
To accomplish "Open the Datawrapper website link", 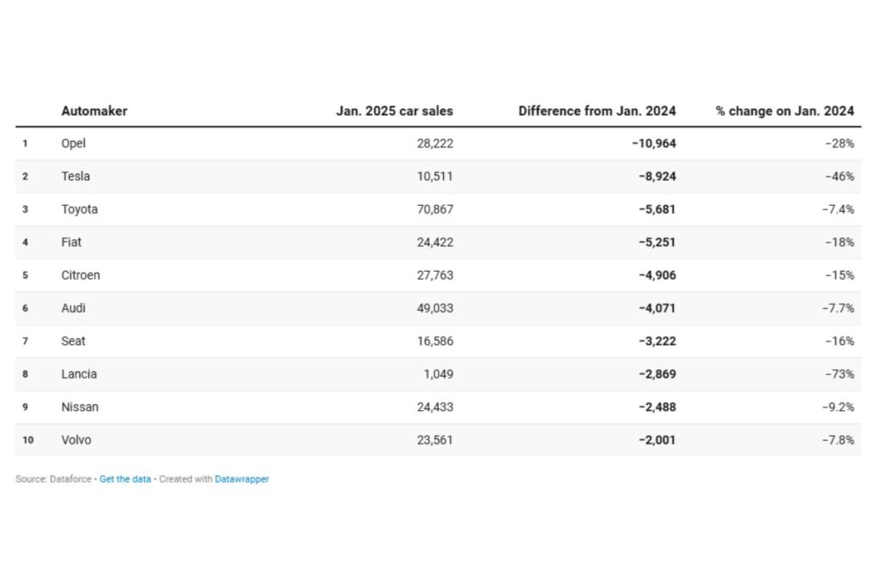I will pyautogui.click(x=242, y=479).
